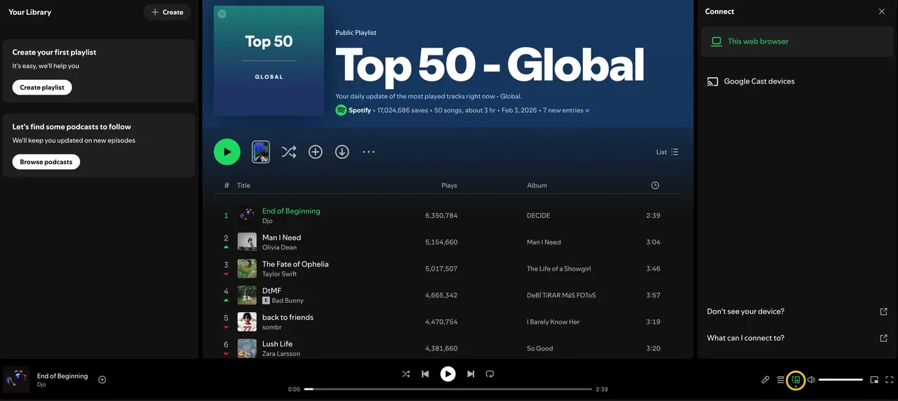Open the playlist preview thumbnail beside play
898x401 pixels.
tap(261, 151)
